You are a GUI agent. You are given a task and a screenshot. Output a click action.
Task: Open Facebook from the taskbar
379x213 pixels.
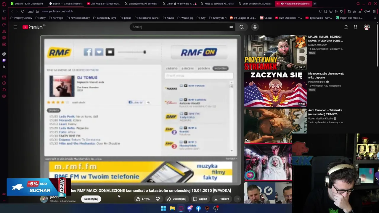click(x=198, y=208)
